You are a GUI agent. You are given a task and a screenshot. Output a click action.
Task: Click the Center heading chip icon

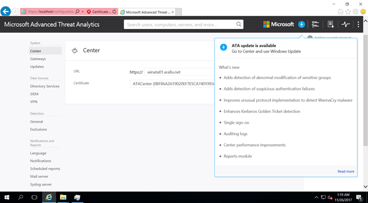tap(75, 50)
